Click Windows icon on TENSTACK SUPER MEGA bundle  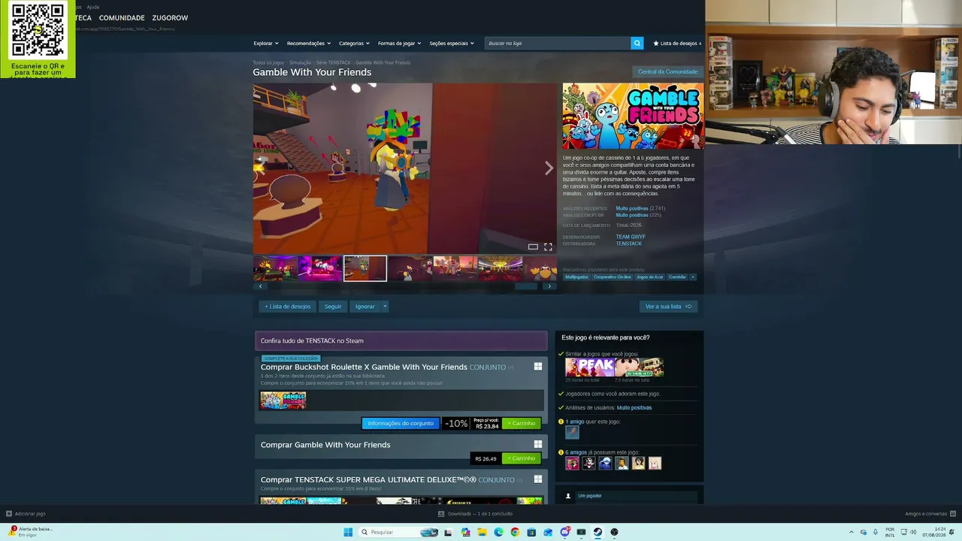tap(538, 479)
